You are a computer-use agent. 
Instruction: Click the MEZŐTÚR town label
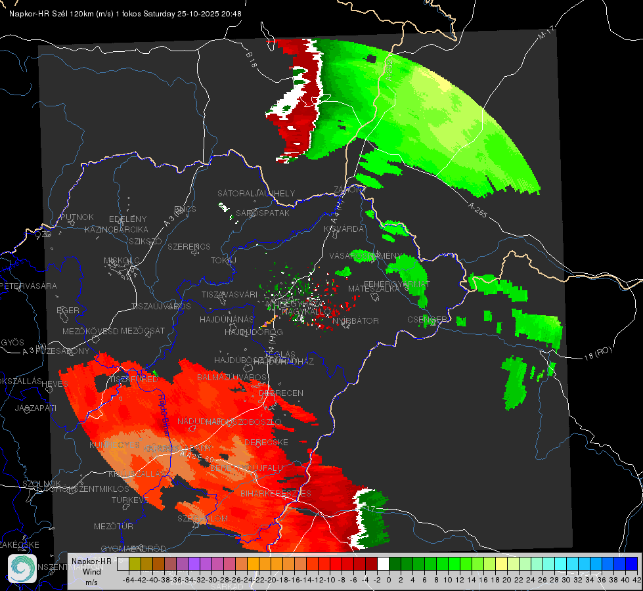[x=114, y=526]
